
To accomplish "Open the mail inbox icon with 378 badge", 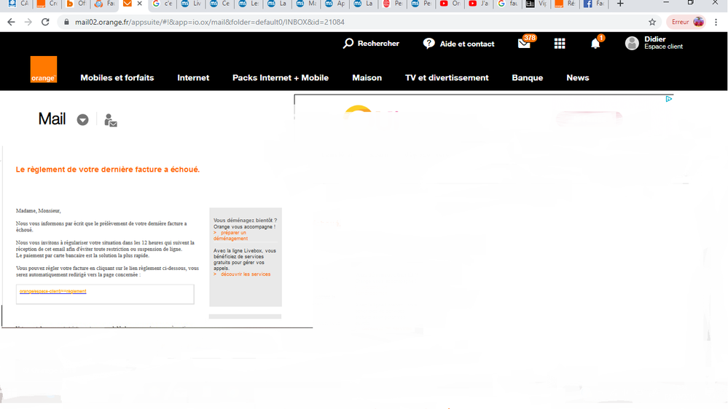I will tap(524, 44).
